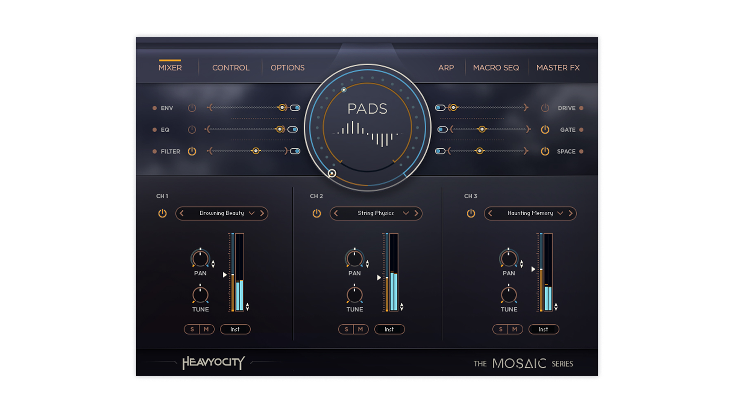Go to previous CH 2 preset

coord(336,213)
